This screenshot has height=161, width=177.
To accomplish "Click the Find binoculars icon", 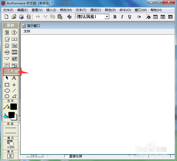I will click(x=69, y=17).
